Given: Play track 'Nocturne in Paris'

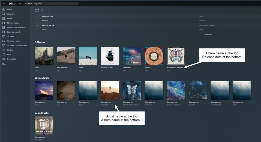Looking at the screenshot, I should (x=47, y=16).
